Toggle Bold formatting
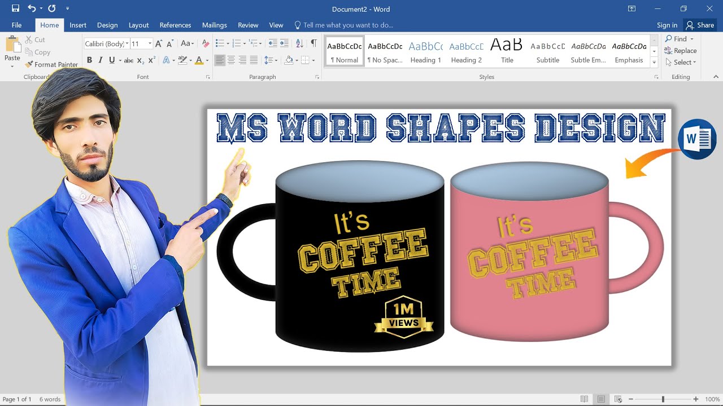 click(89, 60)
